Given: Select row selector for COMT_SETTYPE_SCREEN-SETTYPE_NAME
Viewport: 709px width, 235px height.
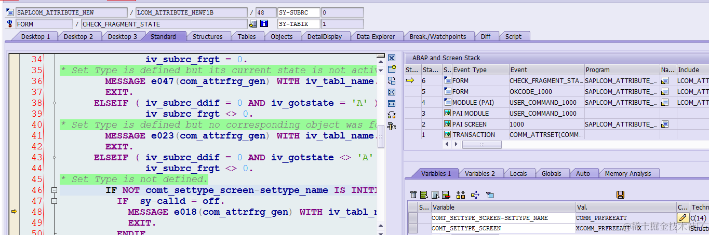Looking at the screenshot, I should click(x=413, y=218).
